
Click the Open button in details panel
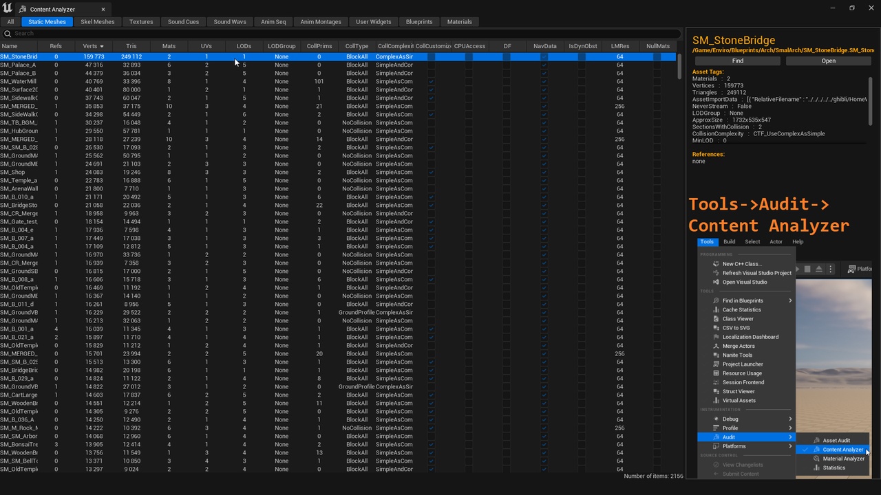[829, 60]
